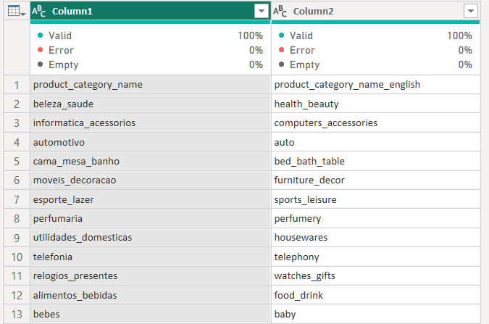The width and height of the screenshot is (489, 324).
Task: Select row number 10
Action: tap(17, 257)
